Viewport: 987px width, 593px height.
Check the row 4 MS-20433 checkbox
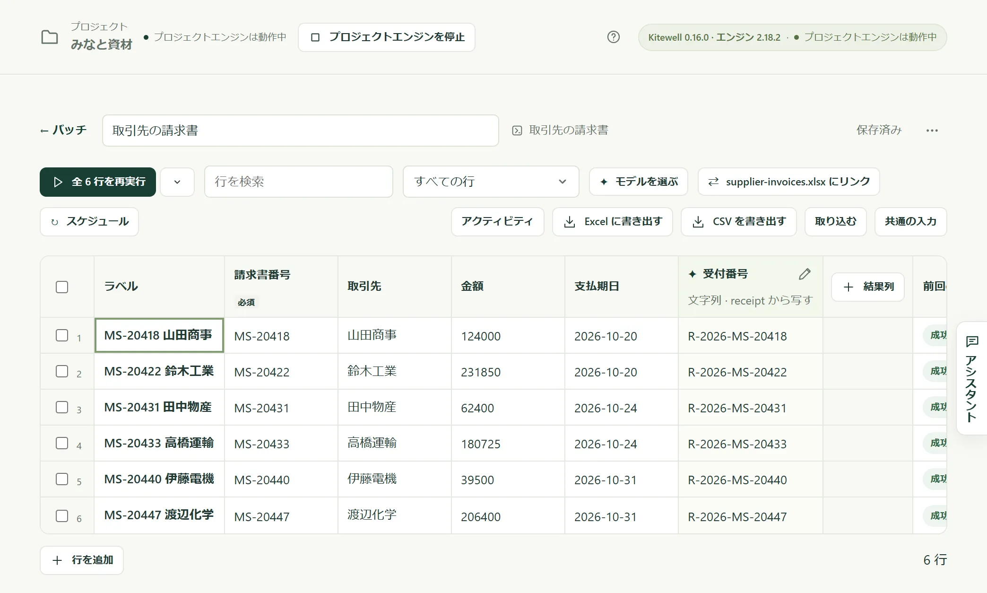62,443
